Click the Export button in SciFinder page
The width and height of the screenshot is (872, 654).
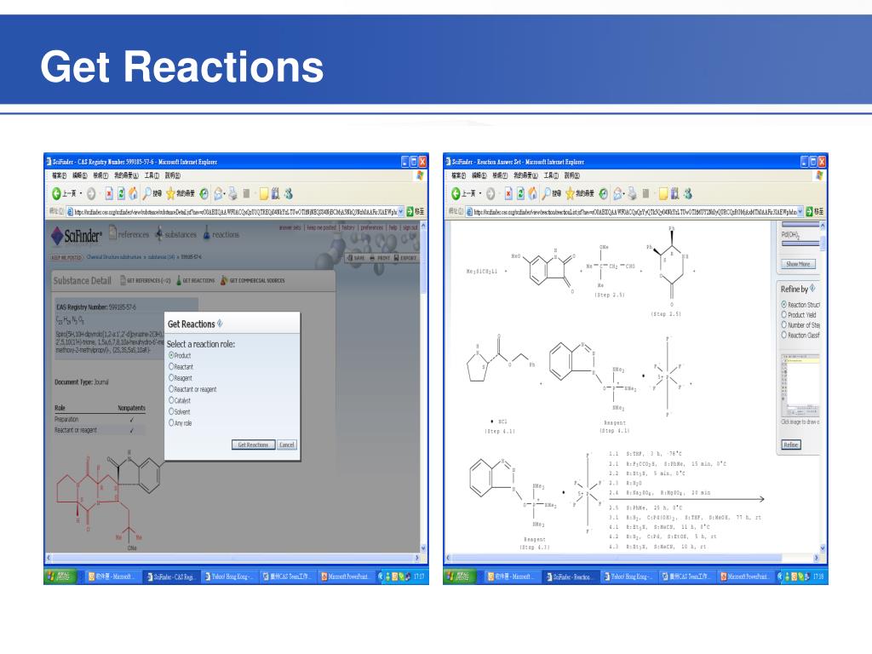(405, 257)
